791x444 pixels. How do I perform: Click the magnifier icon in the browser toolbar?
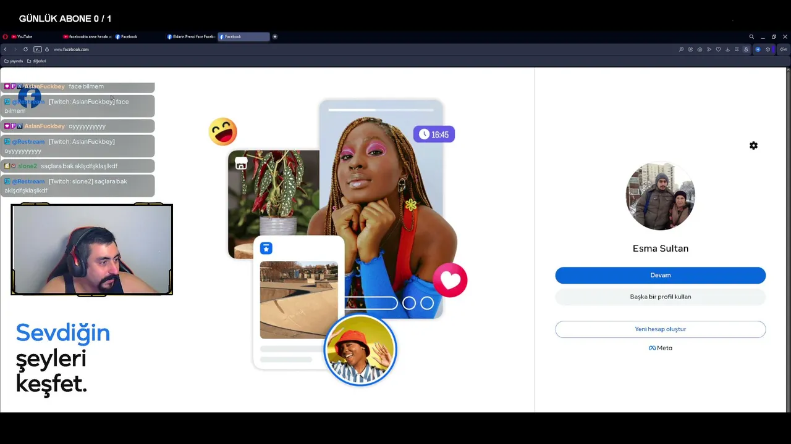point(682,49)
